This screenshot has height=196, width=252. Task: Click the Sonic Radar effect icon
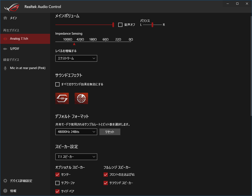(81, 98)
